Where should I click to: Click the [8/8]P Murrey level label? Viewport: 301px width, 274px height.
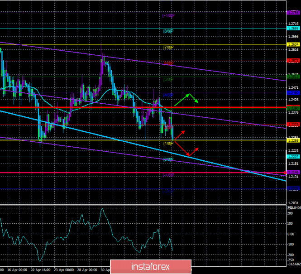tap(168, 31)
